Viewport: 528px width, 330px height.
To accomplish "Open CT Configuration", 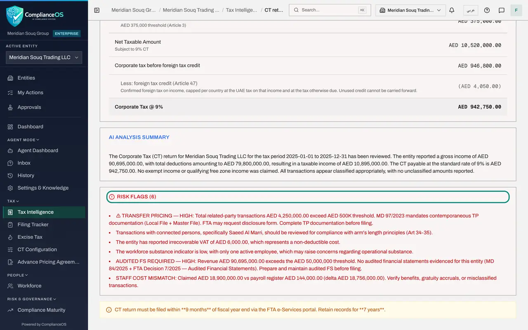I will click(44, 250).
